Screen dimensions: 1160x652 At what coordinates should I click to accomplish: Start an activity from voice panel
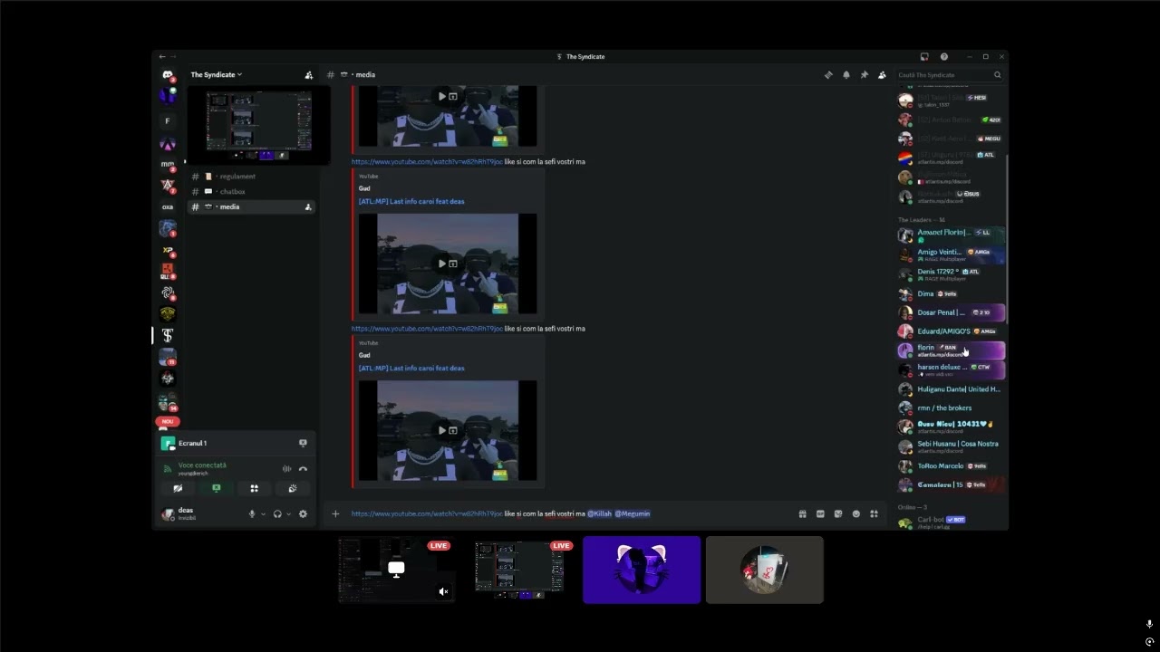pyautogui.click(x=254, y=488)
